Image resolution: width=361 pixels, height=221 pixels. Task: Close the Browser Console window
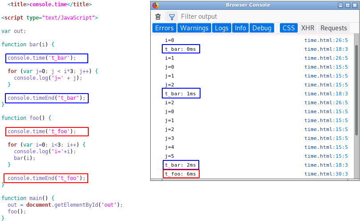354,5
